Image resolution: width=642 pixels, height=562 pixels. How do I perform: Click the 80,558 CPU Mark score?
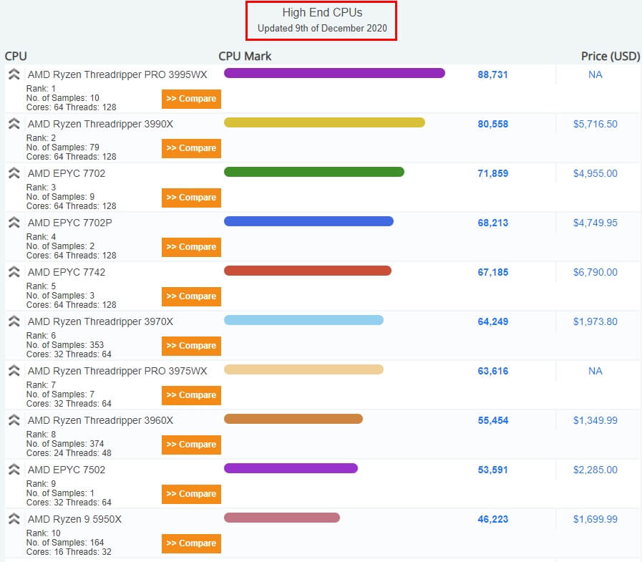(x=492, y=124)
